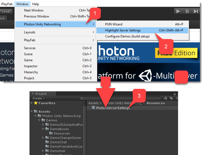Select Configure Demos (build setup)
Image resolution: width=204 pixels, height=155 pixels.
pos(142,36)
